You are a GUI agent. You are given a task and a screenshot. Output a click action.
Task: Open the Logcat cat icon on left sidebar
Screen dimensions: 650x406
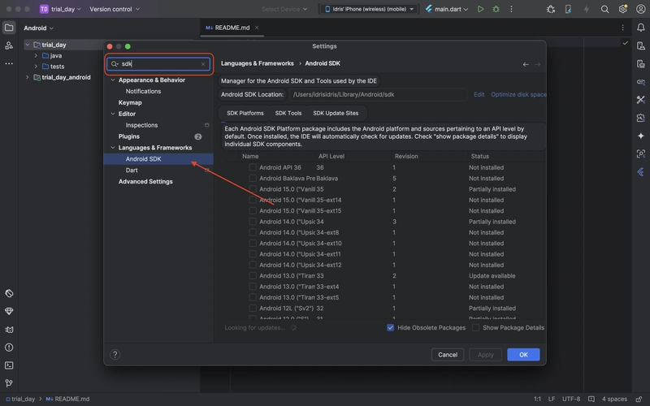coord(9,330)
